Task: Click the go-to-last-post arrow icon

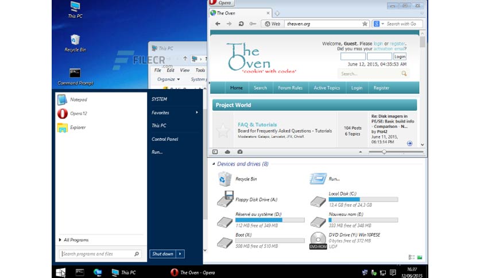Action: 409,143
